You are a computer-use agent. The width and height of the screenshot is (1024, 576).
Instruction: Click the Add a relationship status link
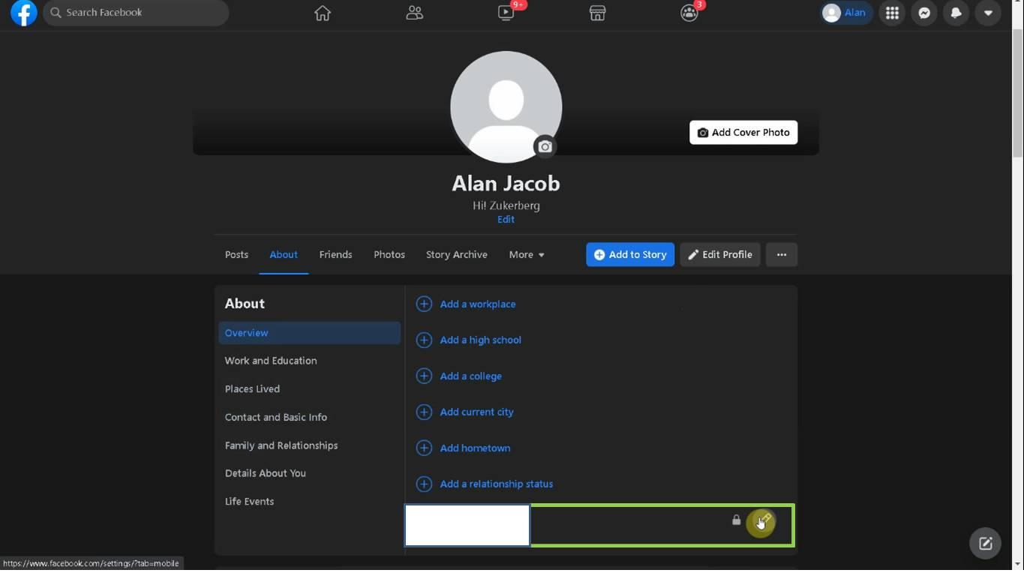[x=497, y=484]
